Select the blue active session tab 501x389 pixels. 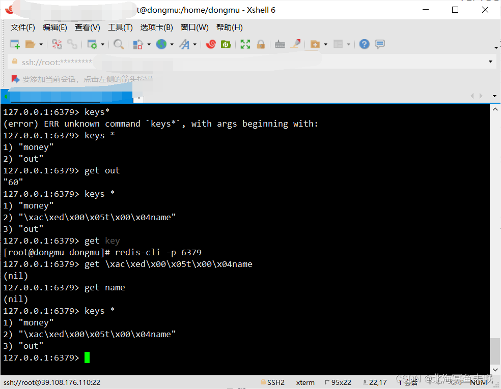pyautogui.click(x=67, y=97)
